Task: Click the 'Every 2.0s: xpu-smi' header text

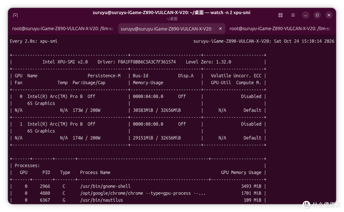Action: click(x=33, y=41)
